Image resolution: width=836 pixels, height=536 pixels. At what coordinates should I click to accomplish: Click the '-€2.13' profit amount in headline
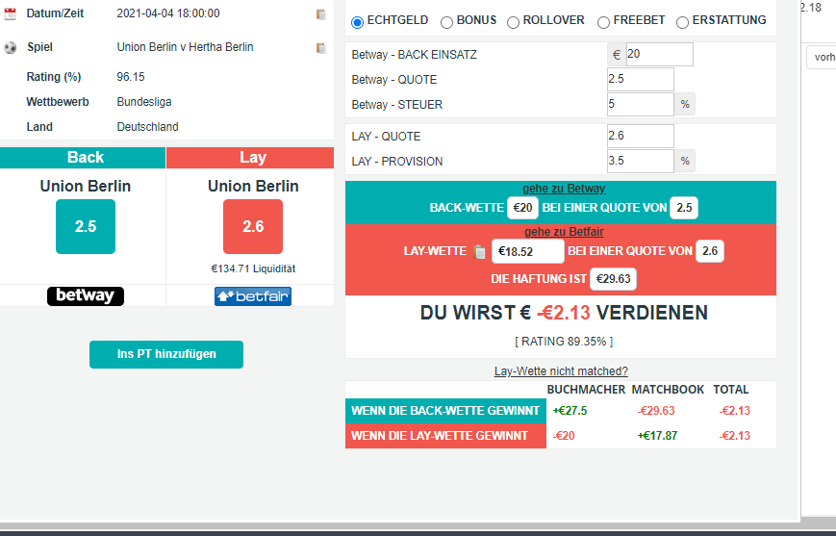tap(564, 313)
